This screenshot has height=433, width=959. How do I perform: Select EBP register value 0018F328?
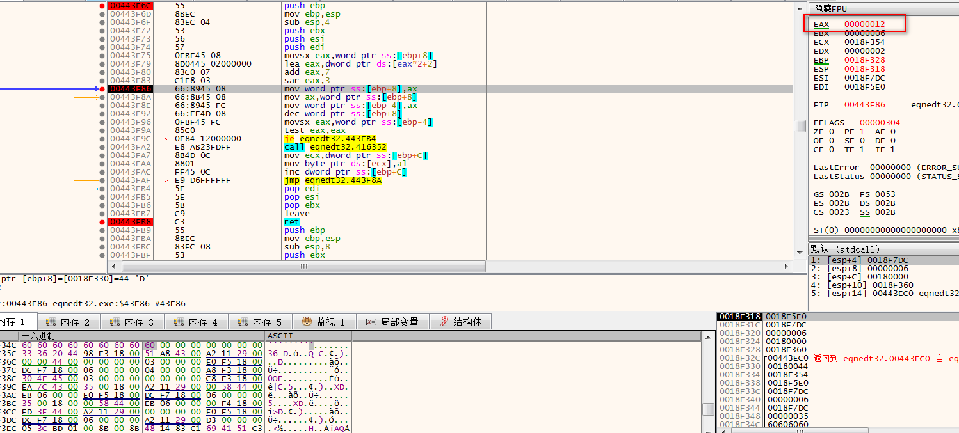tap(864, 60)
